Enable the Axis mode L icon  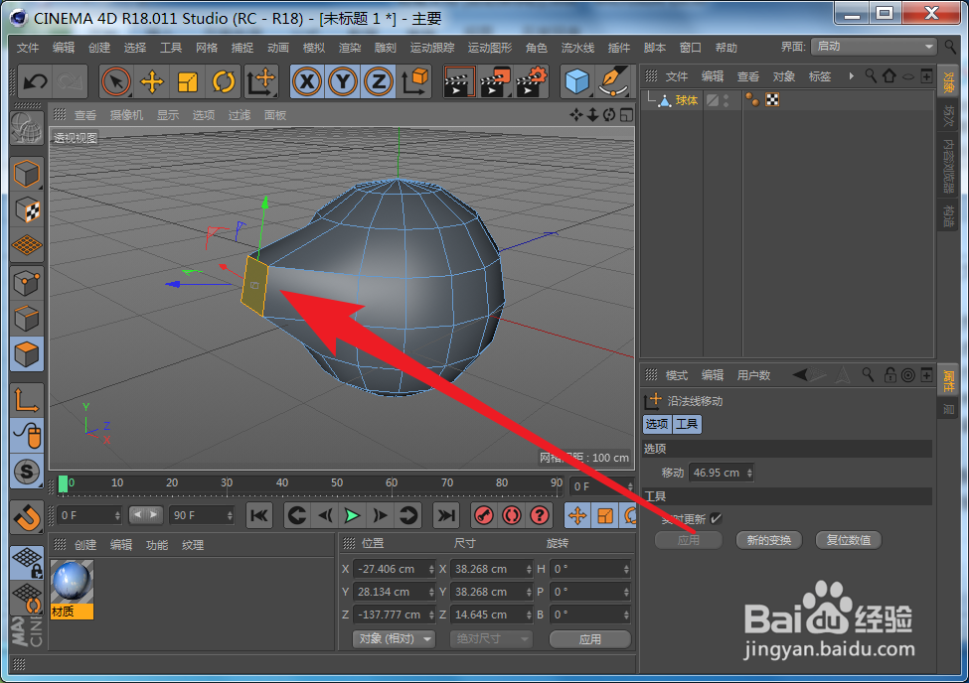(x=27, y=399)
